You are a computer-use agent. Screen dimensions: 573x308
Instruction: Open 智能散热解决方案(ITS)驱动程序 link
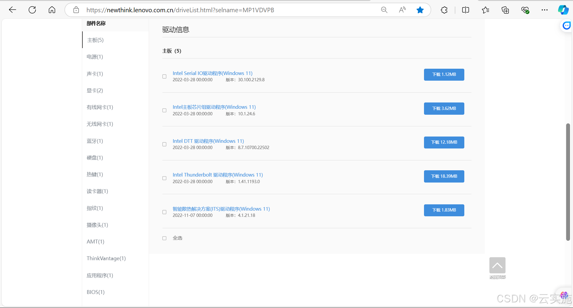(x=221, y=209)
